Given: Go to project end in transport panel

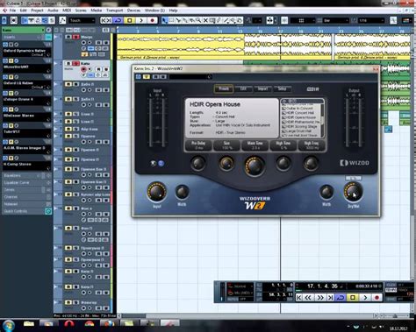Looking at the screenshot, I should 330,298.
